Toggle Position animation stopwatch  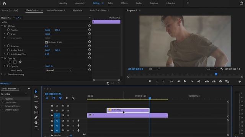pos(8,30)
